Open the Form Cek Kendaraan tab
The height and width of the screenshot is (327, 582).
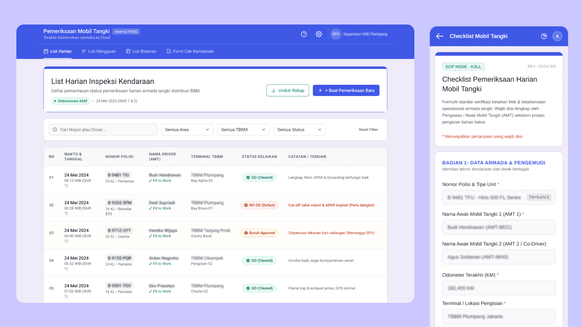(x=190, y=51)
